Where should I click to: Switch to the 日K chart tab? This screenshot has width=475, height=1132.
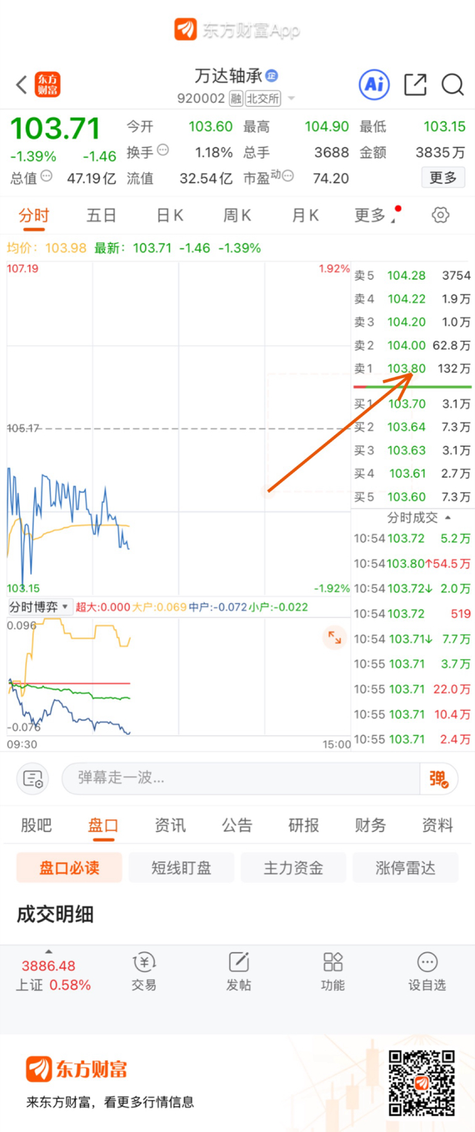[169, 215]
